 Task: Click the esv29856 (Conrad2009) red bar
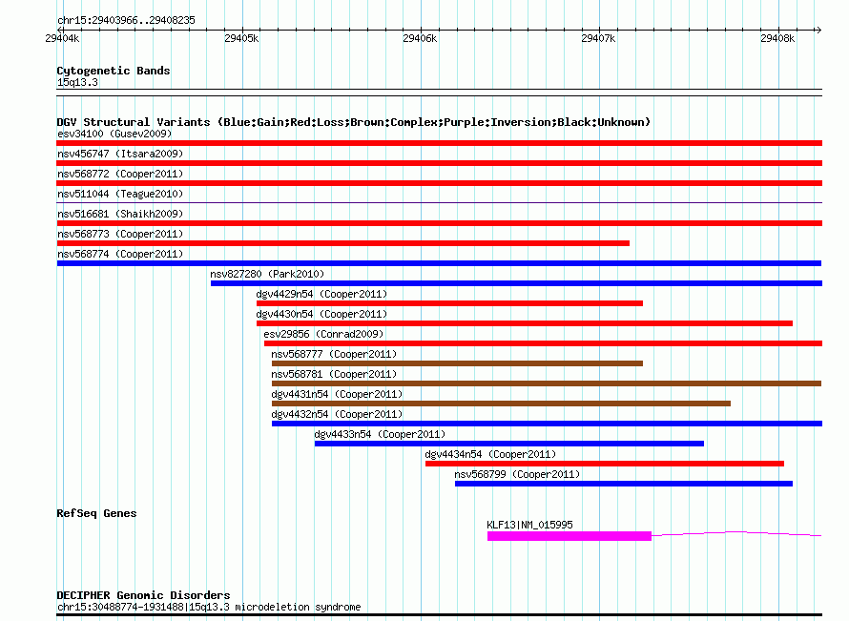543,343
